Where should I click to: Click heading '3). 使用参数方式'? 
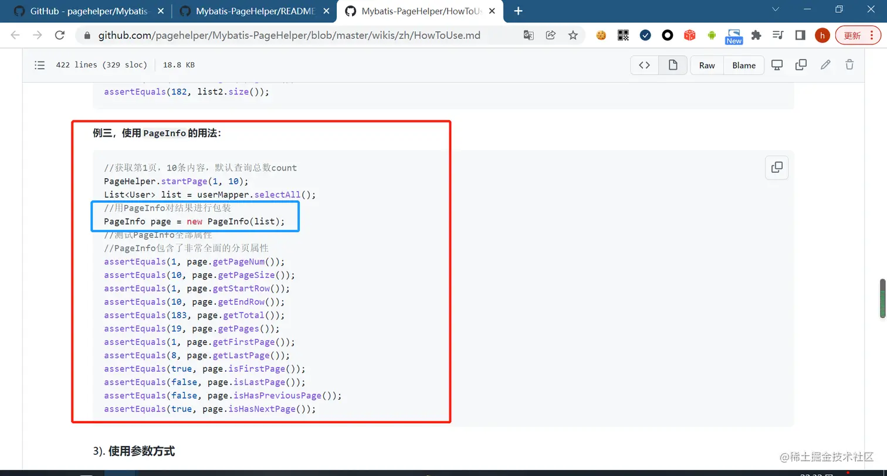point(134,451)
